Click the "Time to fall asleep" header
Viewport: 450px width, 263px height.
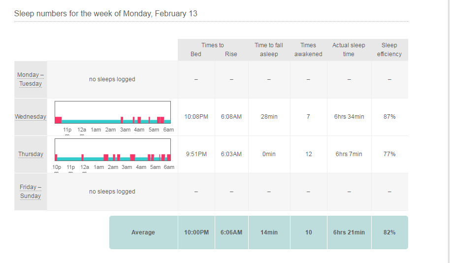(269, 50)
